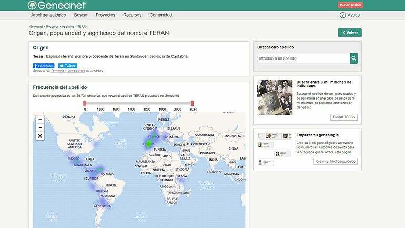Click Empezar su genealogía heading
The width and height of the screenshot is (405, 228).
click(x=318, y=135)
